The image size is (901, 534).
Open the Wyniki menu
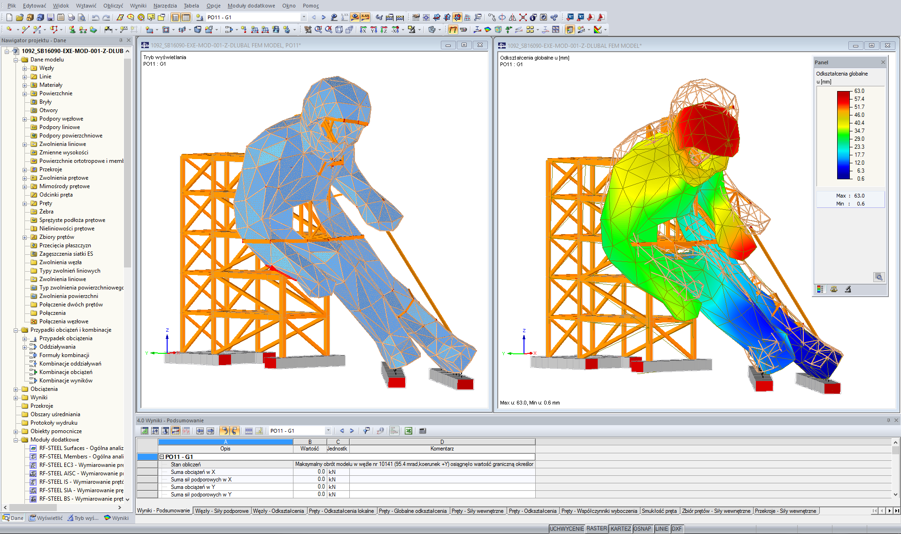pyautogui.click(x=138, y=6)
